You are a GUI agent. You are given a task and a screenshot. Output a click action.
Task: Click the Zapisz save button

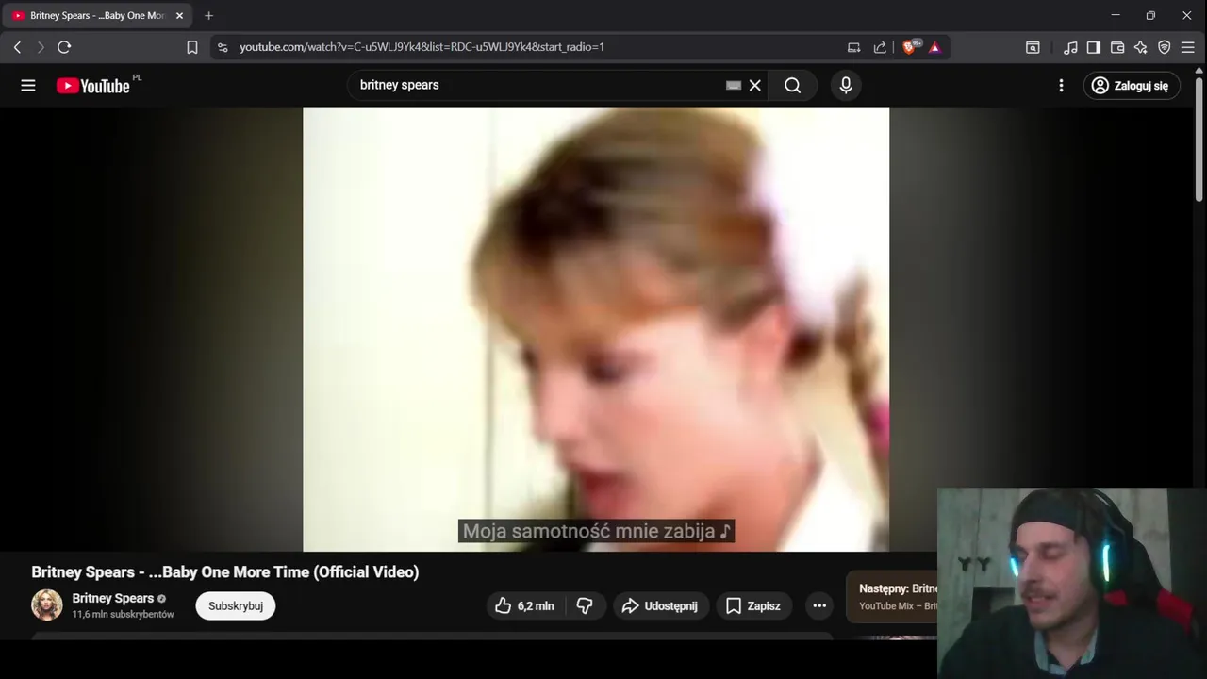(x=753, y=605)
